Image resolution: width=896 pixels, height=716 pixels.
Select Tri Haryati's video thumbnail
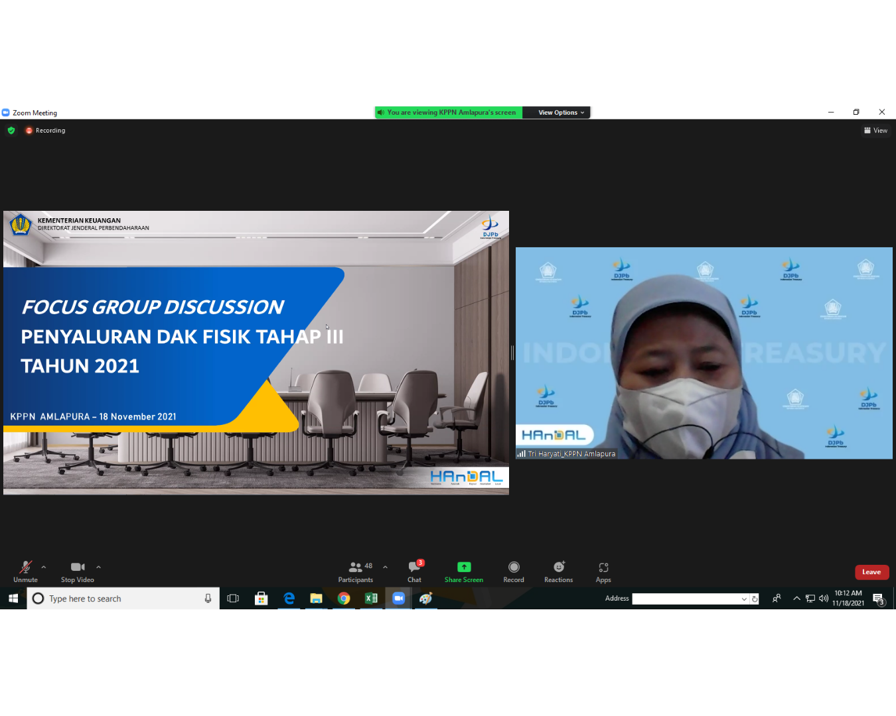(x=704, y=353)
